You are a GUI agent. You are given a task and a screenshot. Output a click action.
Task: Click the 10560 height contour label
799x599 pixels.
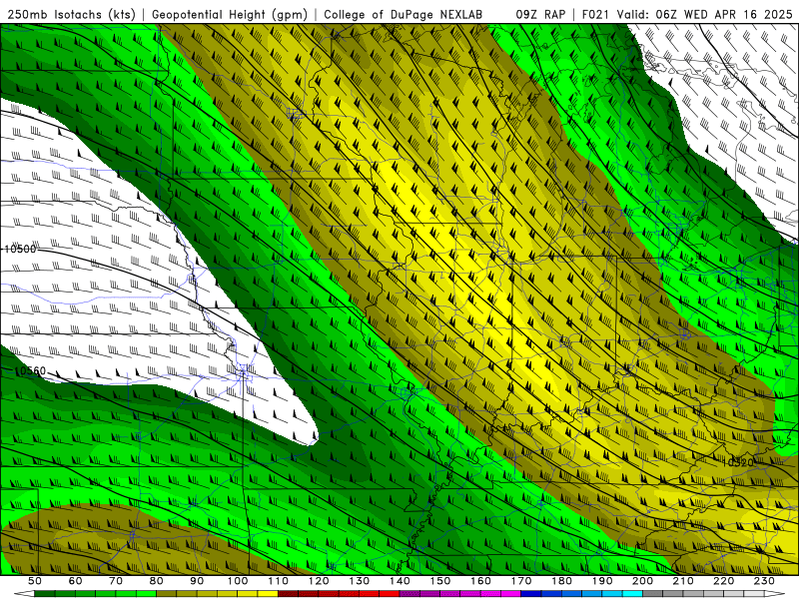click(x=30, y=370)
